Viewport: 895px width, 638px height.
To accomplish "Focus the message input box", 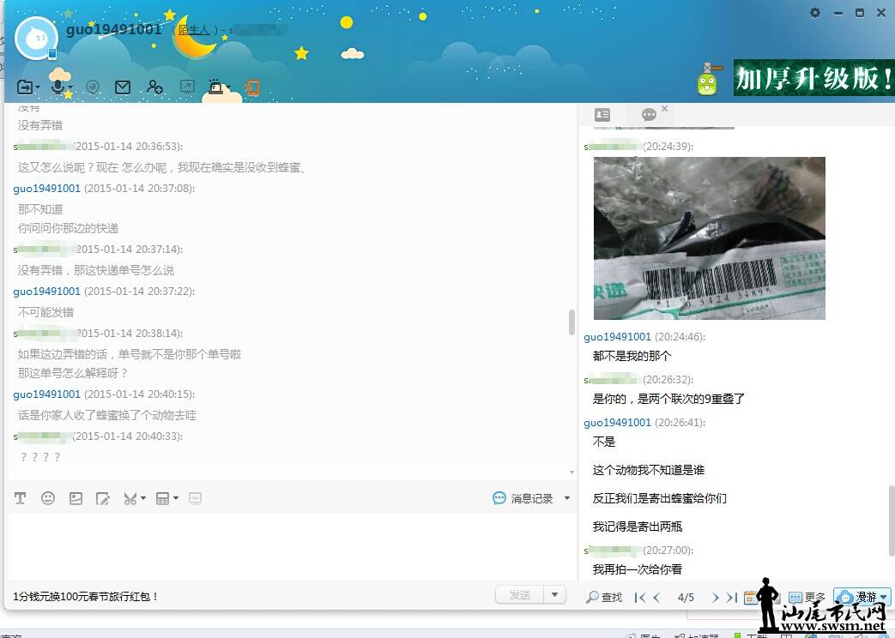I will (x=291, y=545).
